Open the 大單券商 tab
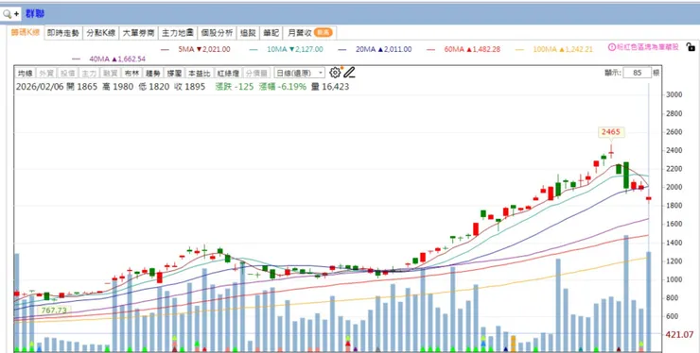This screenshot has width=700, height=353. [138, 32]
